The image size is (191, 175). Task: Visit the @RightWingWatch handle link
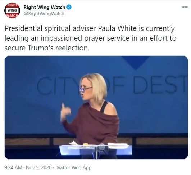44,14
